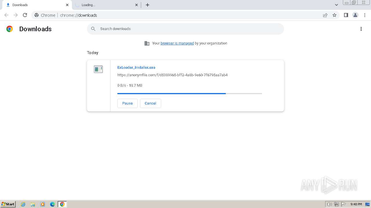Click the anonymfile.com download source URL
Viewport: 371px width, 208px height.
172,75
